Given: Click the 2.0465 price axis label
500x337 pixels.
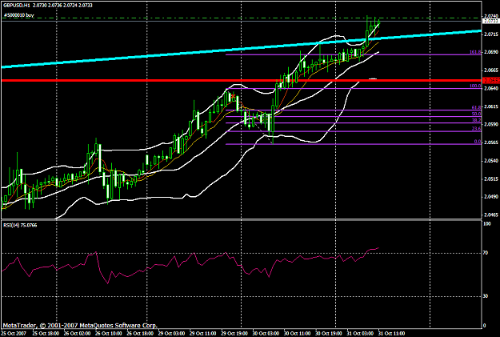Looking at the screenshot, I should tap(491, 215).
